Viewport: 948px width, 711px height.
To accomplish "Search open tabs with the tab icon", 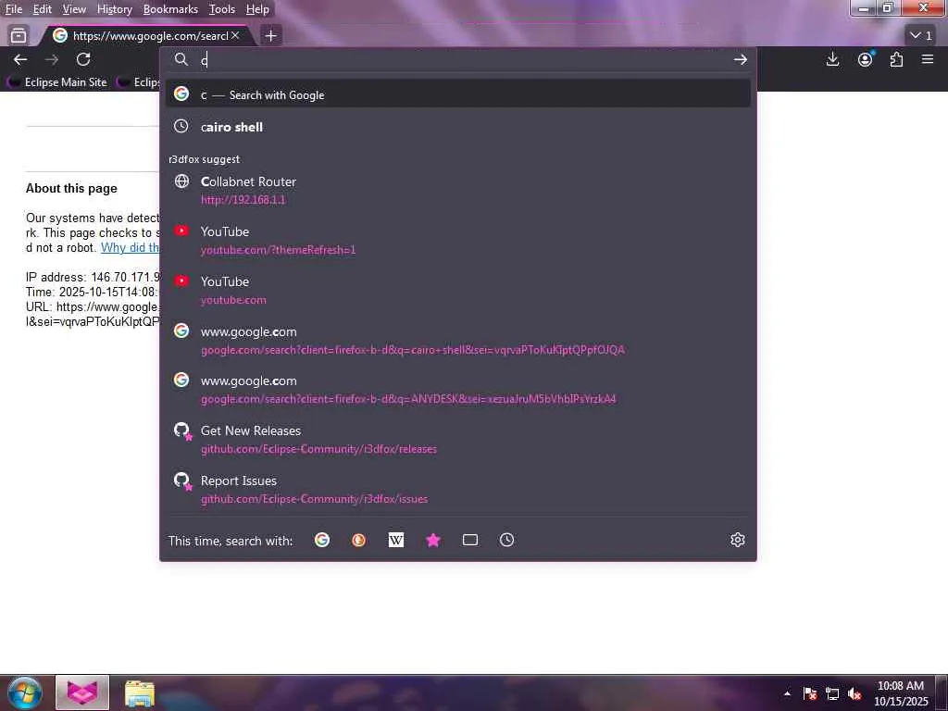I will pyautogui.click(x=469, y=540).
